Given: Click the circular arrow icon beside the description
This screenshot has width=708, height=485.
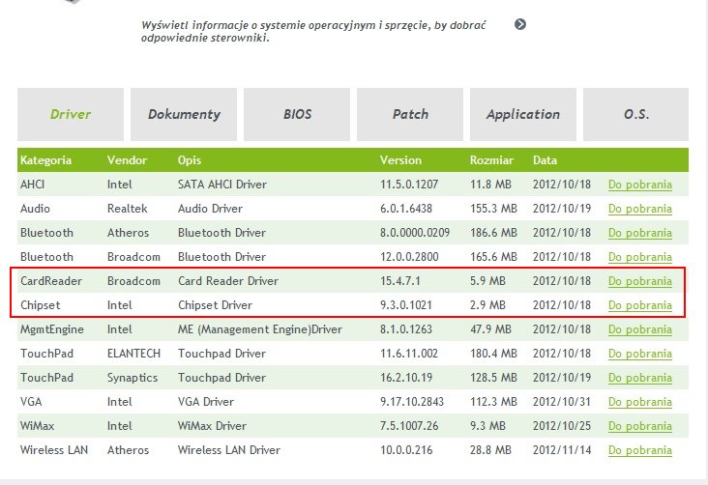Looking at the screenshot, I should 520,24.
